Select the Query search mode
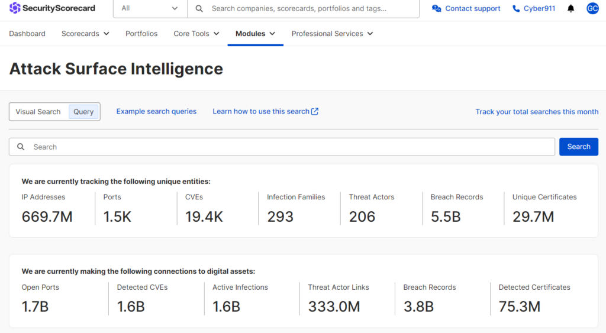The height and width of the screenshot is (333, 606). coord(83,112)
